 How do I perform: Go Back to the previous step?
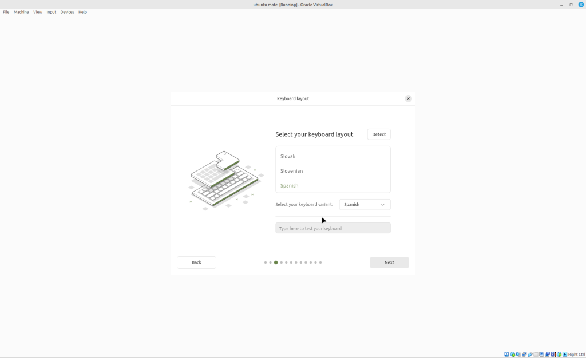coord(197,262)
